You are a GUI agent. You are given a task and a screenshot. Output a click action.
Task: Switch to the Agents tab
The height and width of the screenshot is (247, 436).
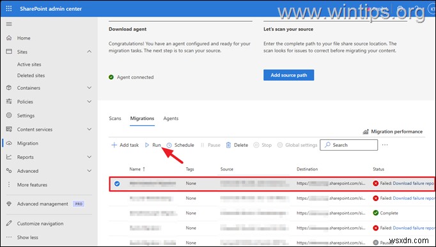click(x=171, y=118)
